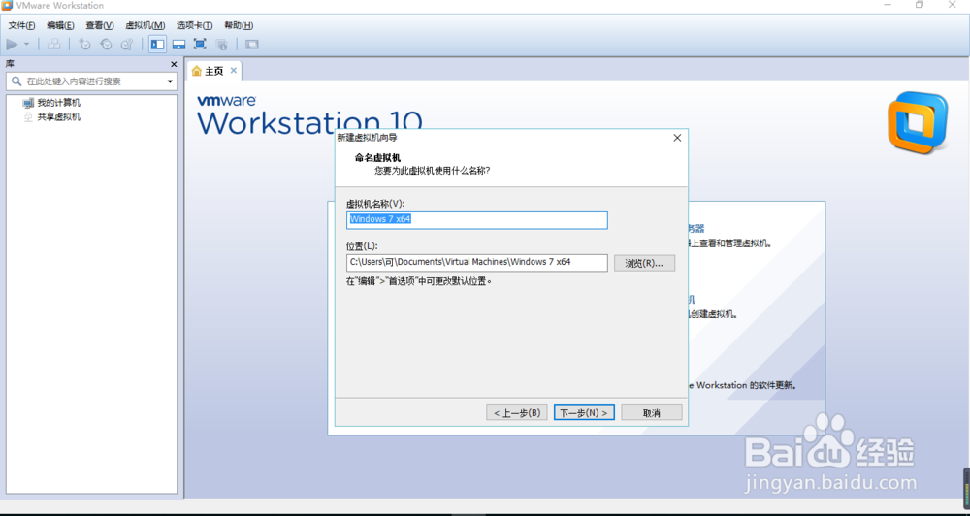Close the 新建虚拟机向导 dialog
Screen dimensions: 970x516
677,138
